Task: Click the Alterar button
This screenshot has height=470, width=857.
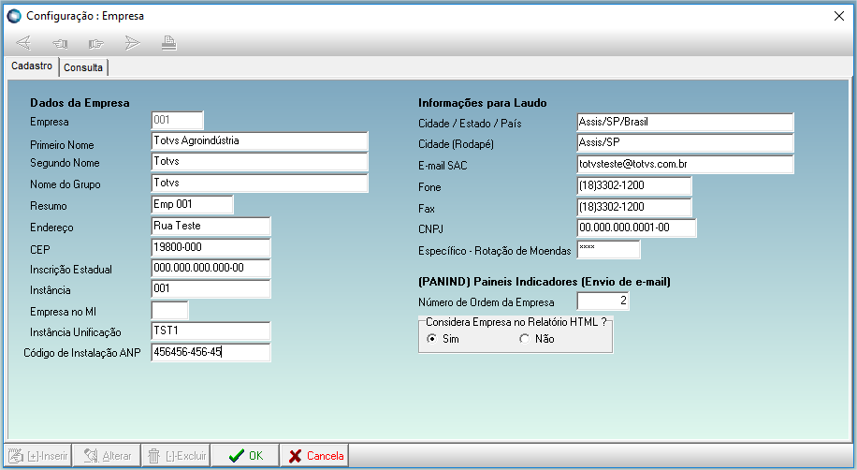Action: tap(107, 456)
